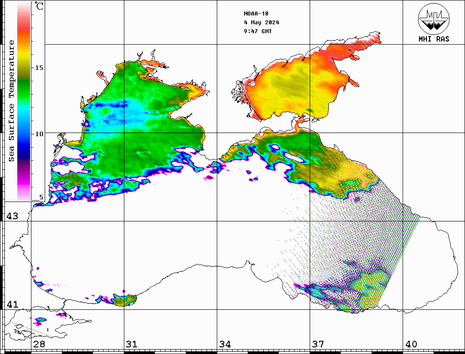Click longitude label '28'
The image size is (465, 354).
39,344
